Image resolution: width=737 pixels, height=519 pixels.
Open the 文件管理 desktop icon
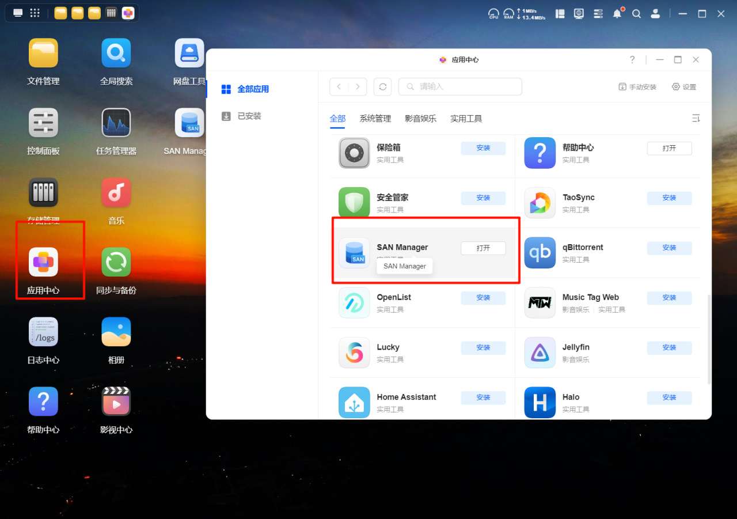click(43, 53)
